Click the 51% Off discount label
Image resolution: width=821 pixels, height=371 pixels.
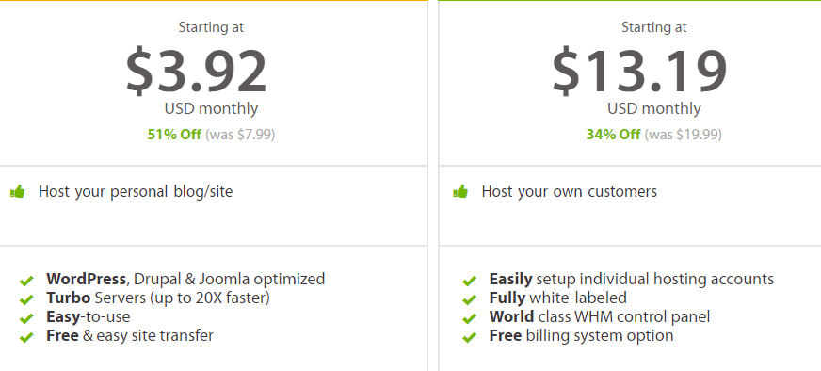174,135
